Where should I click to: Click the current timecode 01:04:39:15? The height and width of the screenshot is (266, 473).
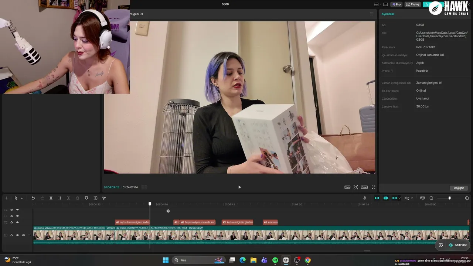point(111,187)
